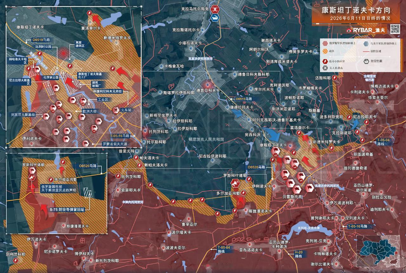Click the 尼卡诺罗夫卡 town label

click(x=56, y=251)
